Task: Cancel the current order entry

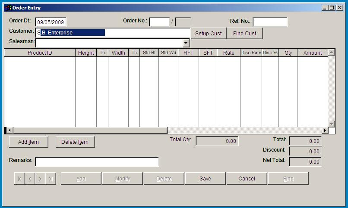Action: (x=247, y=179)
